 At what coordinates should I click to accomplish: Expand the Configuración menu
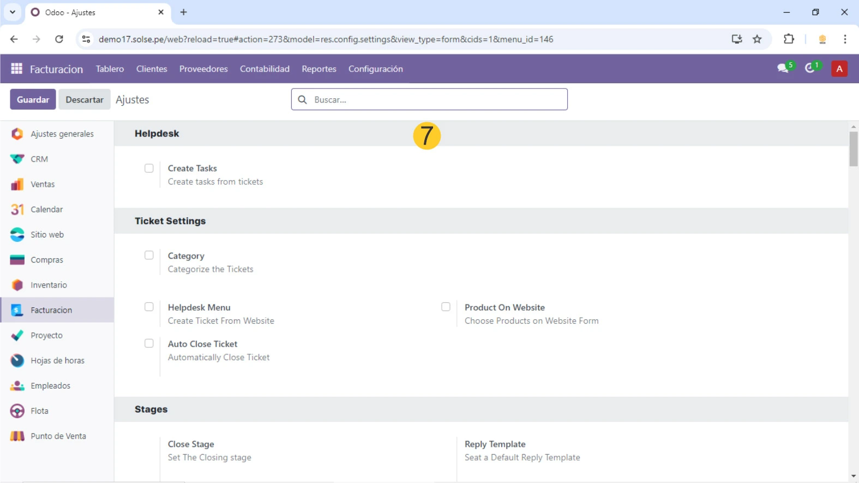coord(375,69)
